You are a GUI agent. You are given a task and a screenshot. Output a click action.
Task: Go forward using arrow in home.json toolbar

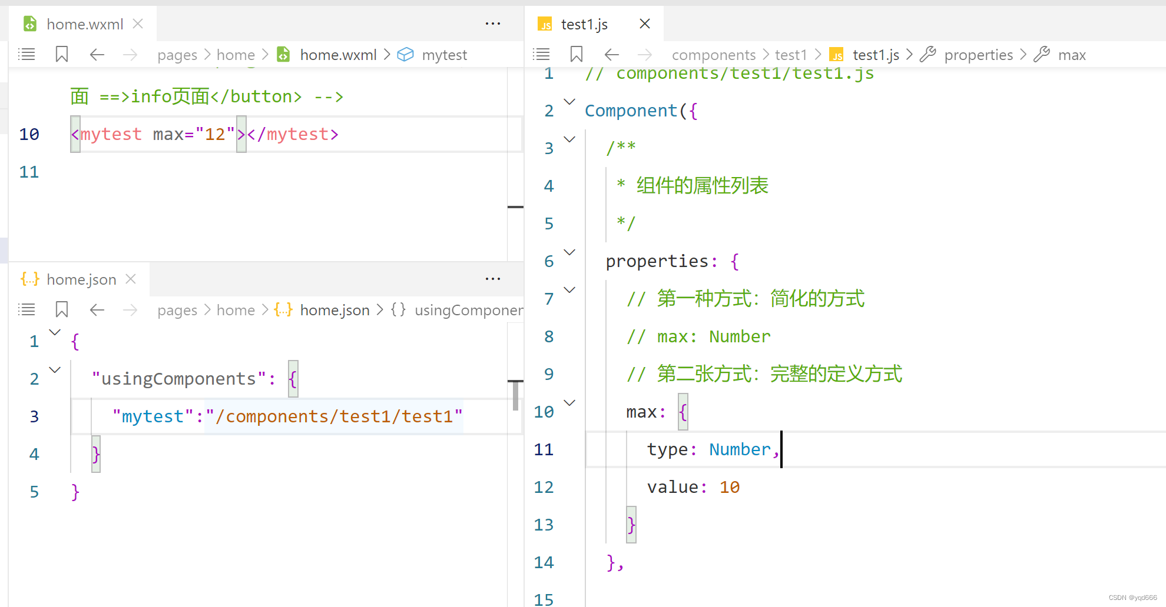click(130, 310)
